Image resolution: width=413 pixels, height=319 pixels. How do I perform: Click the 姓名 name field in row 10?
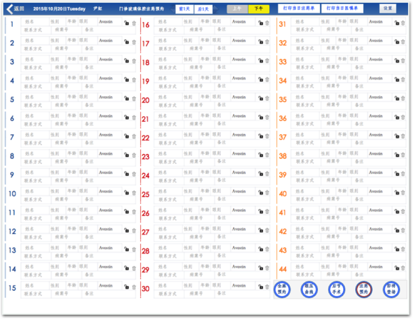(x=35, y=191)
